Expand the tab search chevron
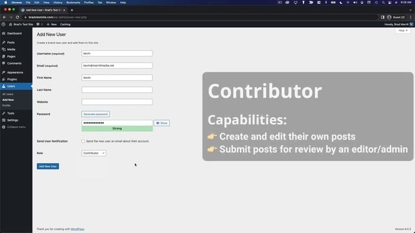Image resolution: width=415 pixels, height=233 pixels. pyautogui.click(x=410, y=10)
